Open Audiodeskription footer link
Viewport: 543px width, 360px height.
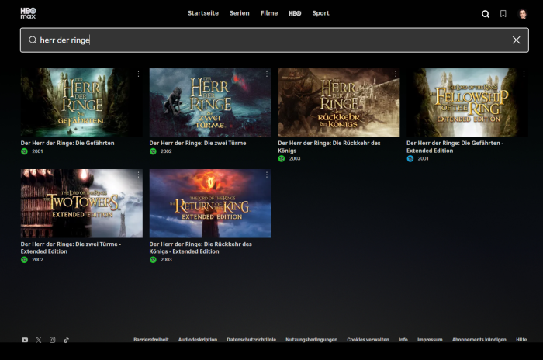click(x=198, y=340)
